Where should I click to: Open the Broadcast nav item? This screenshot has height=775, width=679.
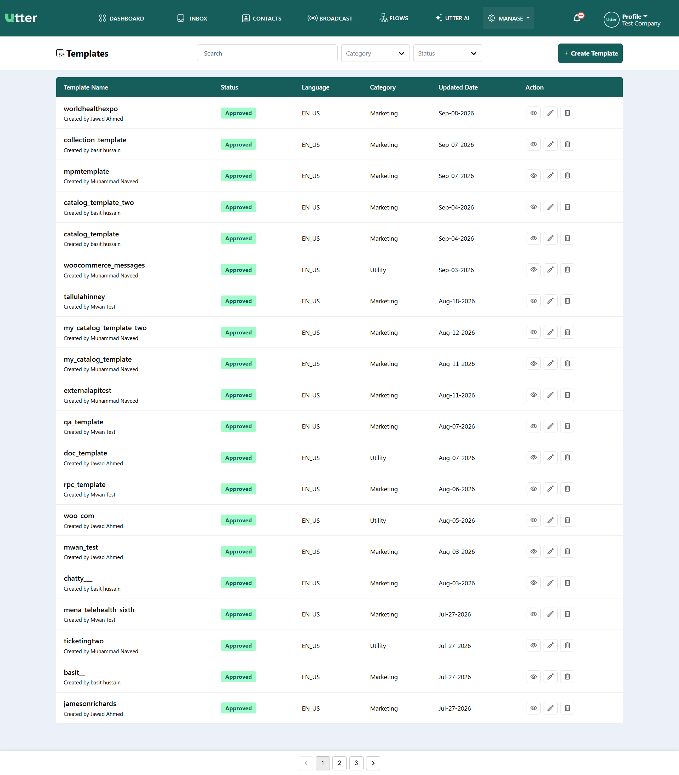[330, 18]
